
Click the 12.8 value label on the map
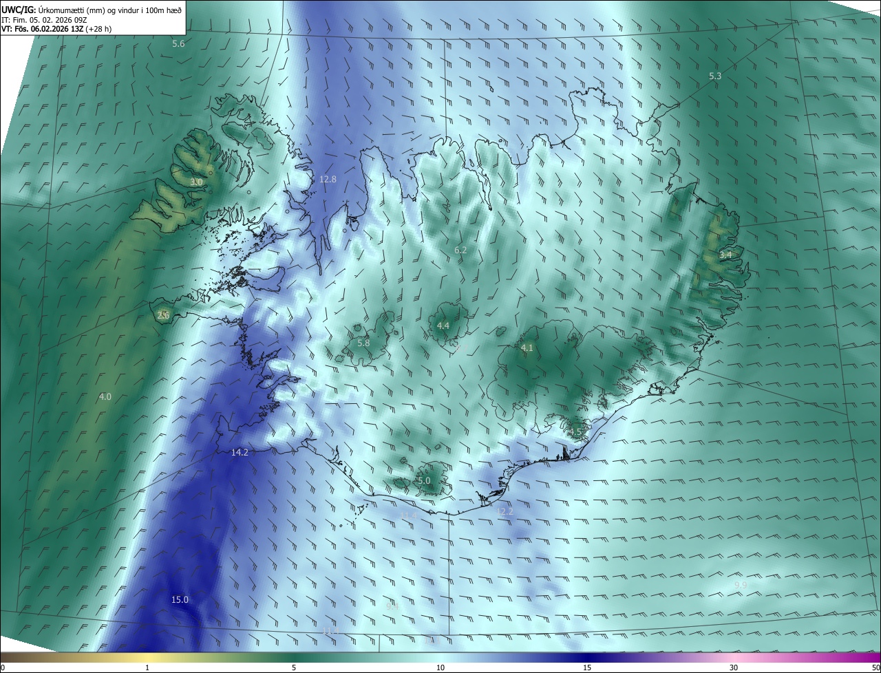328,179
